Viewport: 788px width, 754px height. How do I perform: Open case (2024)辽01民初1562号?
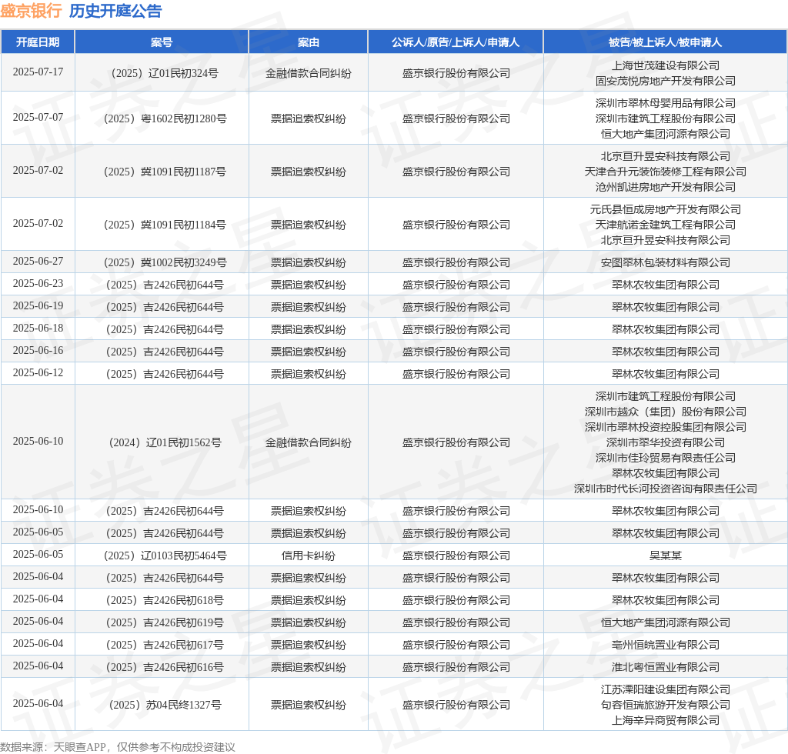pyautogui.click(x=162, y=442)
